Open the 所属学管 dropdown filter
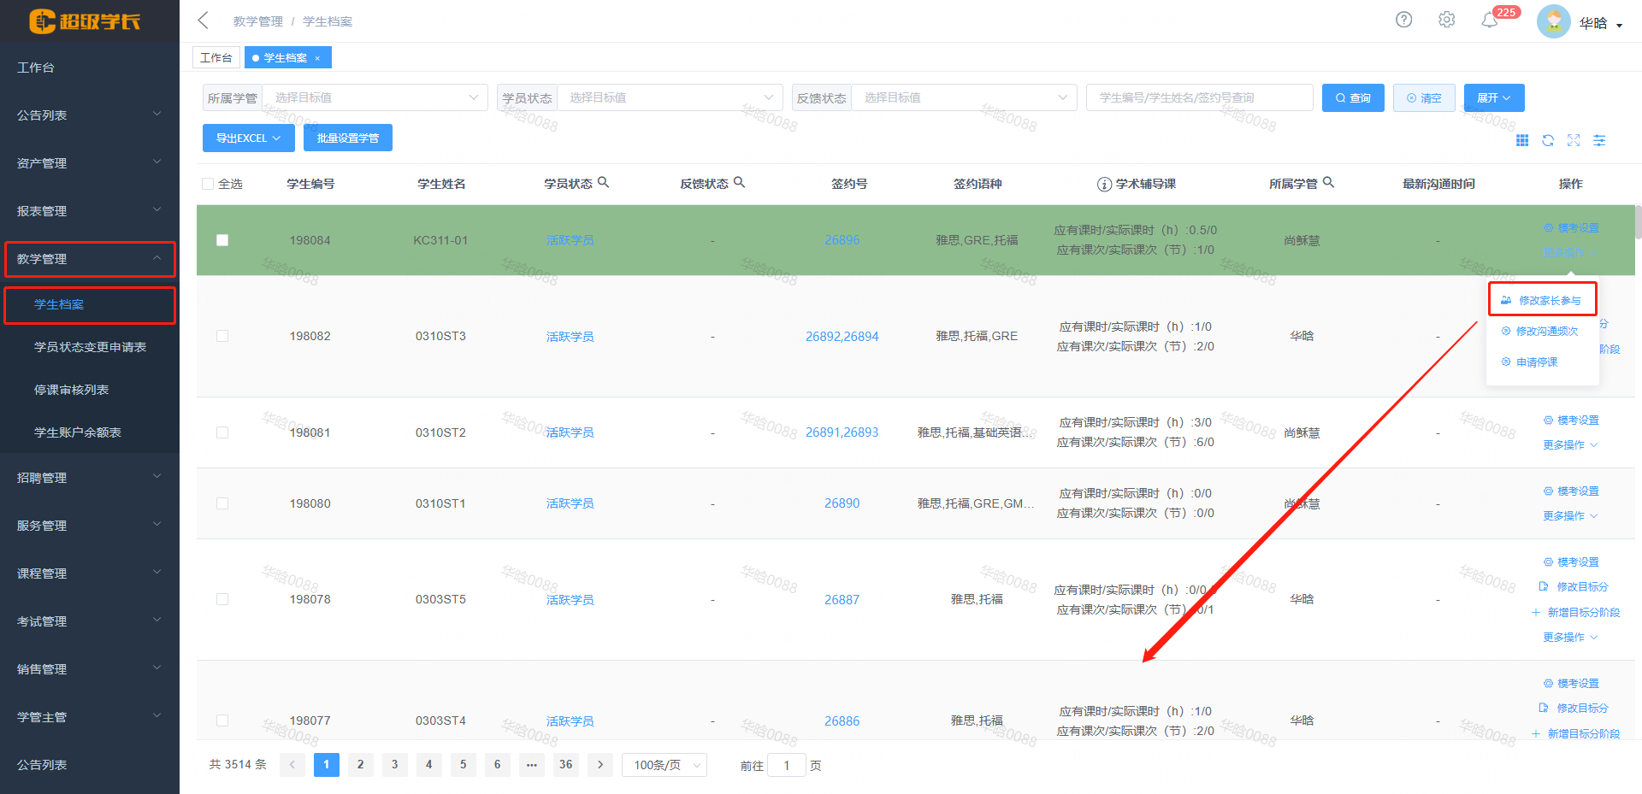The image size is (1642, 794). point(375,97)
